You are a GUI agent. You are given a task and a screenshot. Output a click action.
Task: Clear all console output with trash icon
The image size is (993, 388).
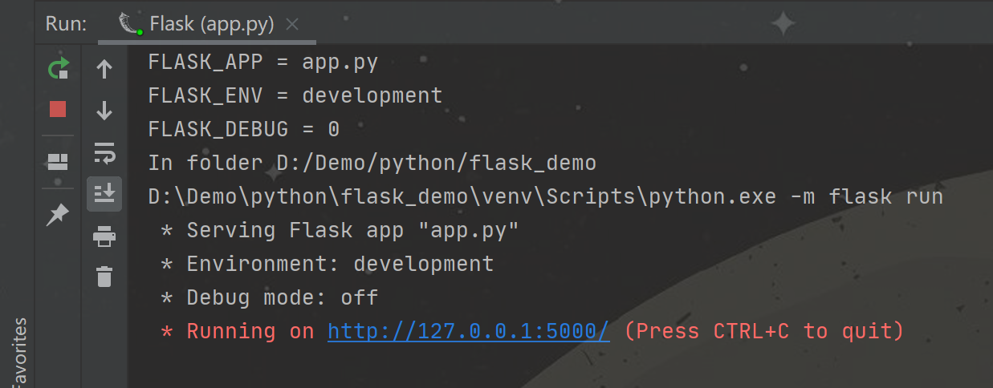point(104,277)
